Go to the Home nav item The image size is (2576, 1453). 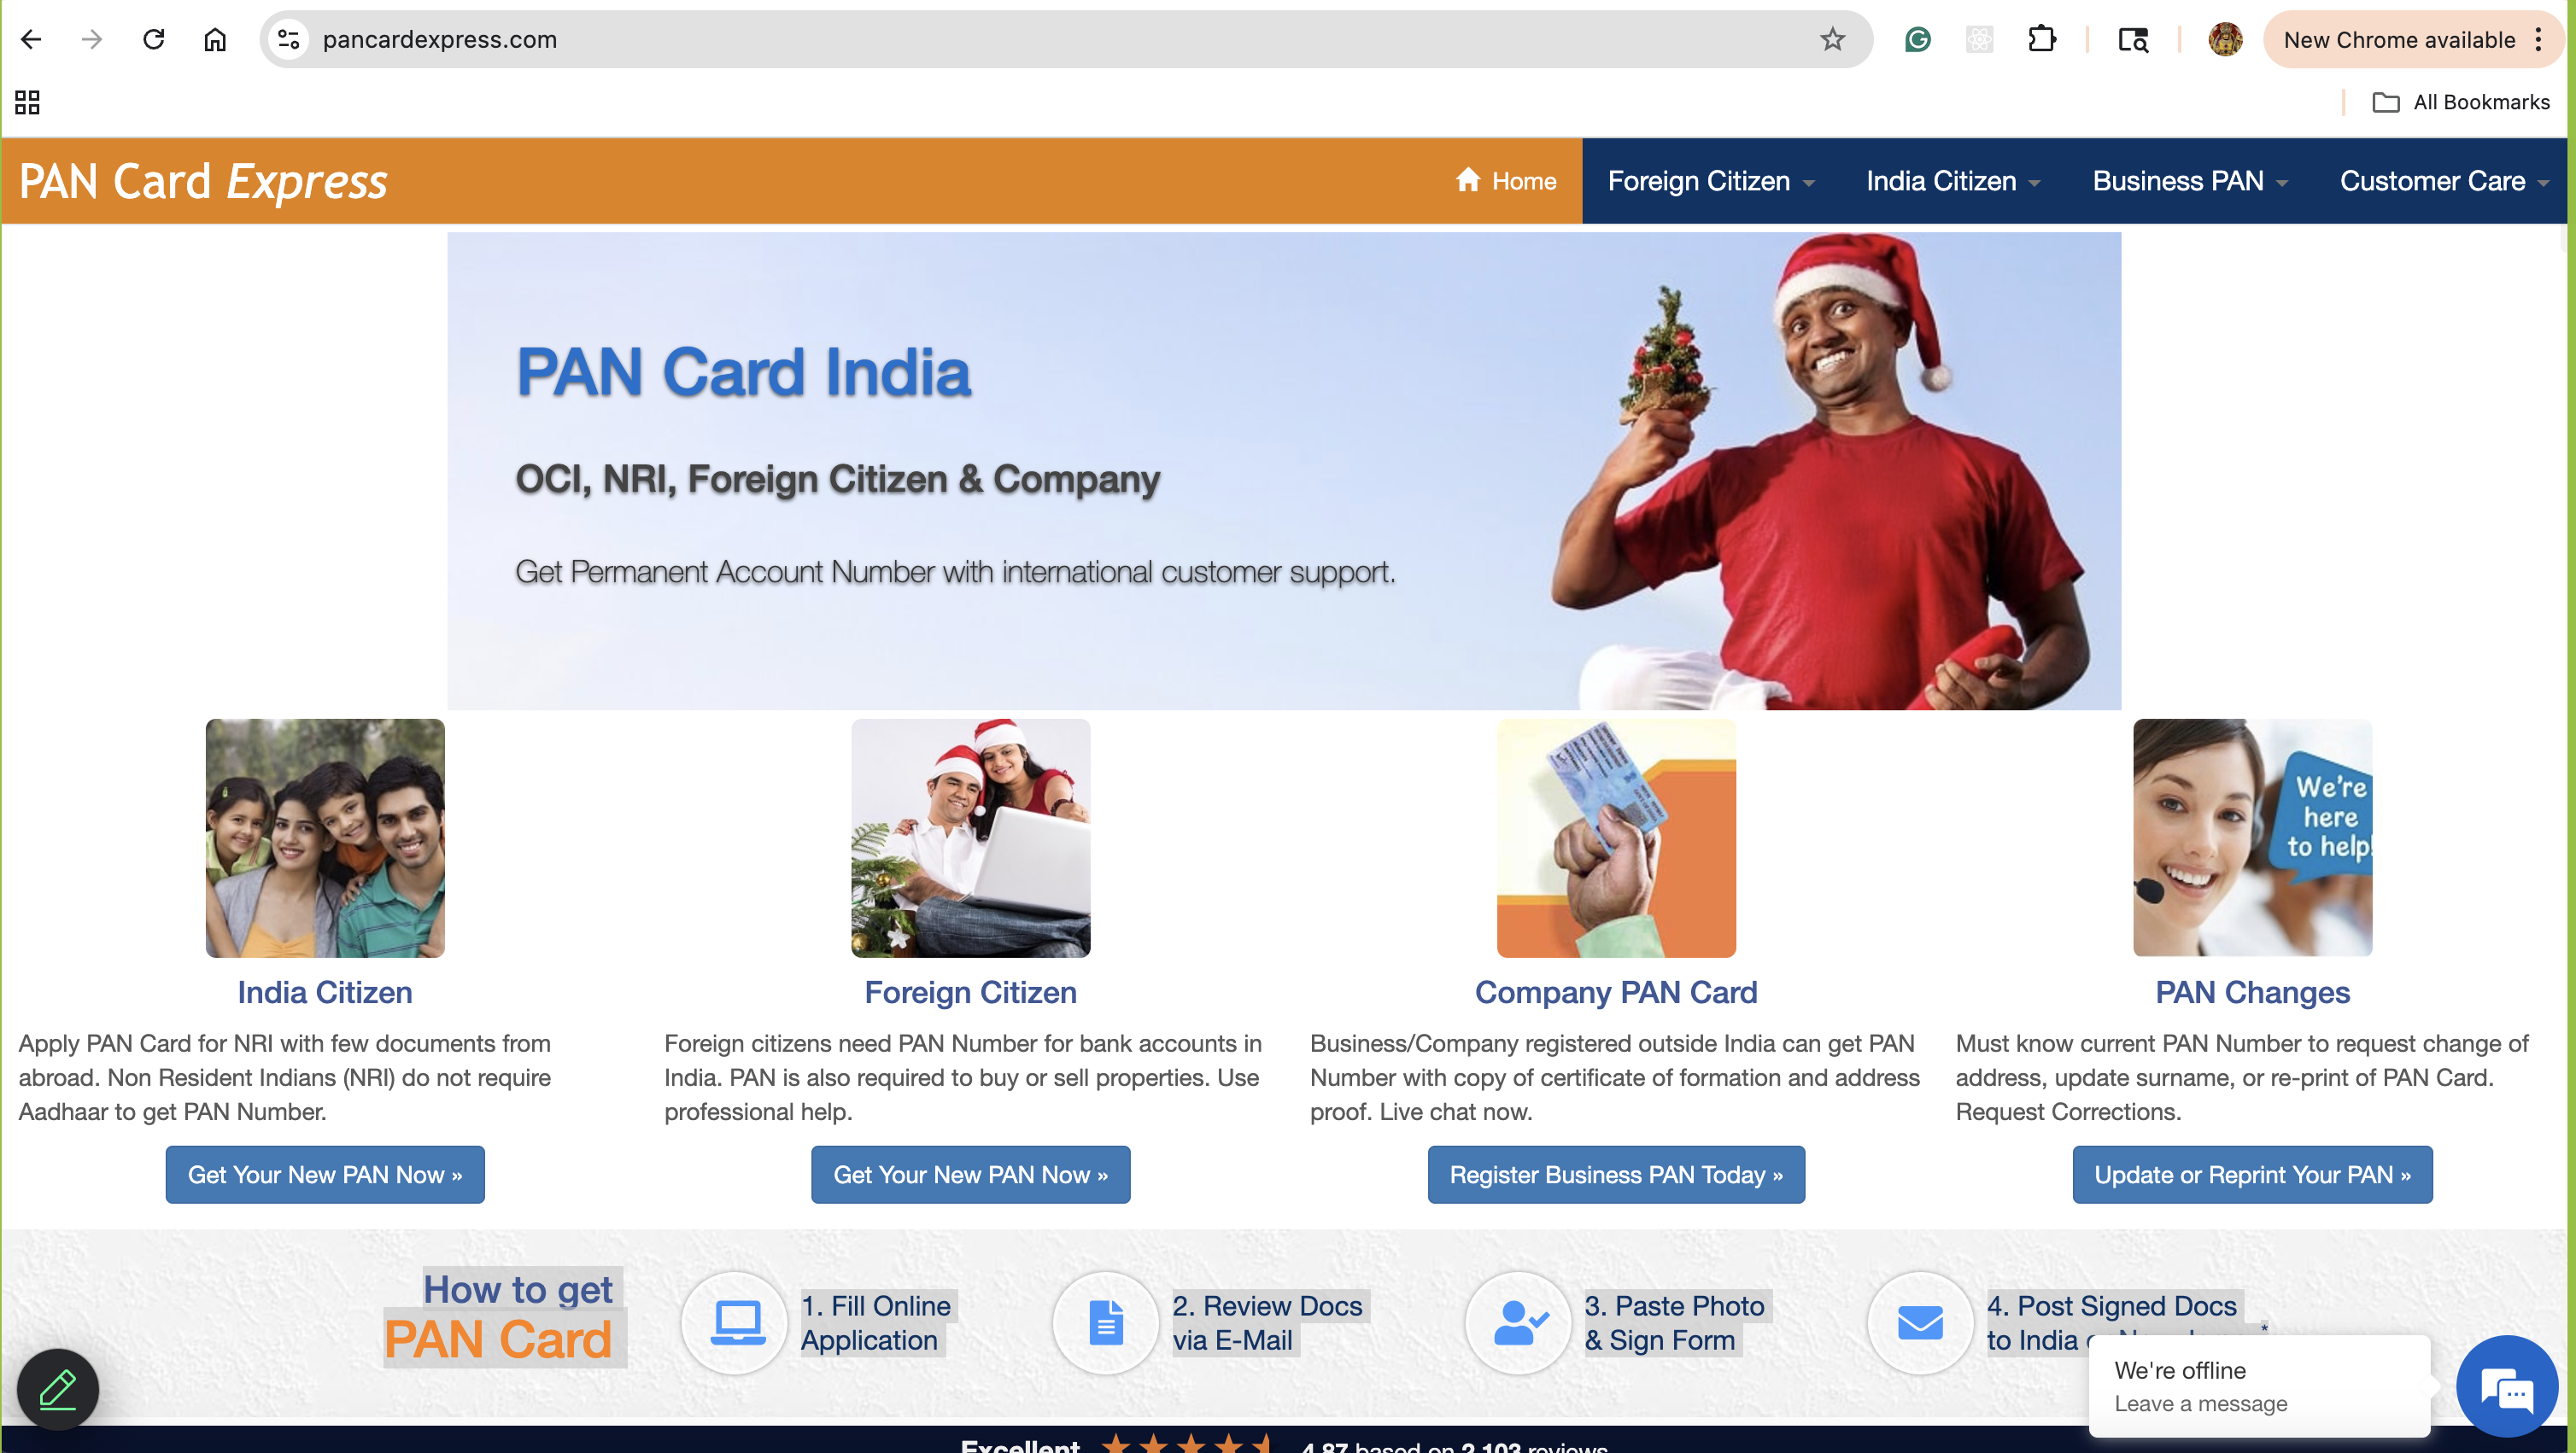click(x=1506, y=181)
